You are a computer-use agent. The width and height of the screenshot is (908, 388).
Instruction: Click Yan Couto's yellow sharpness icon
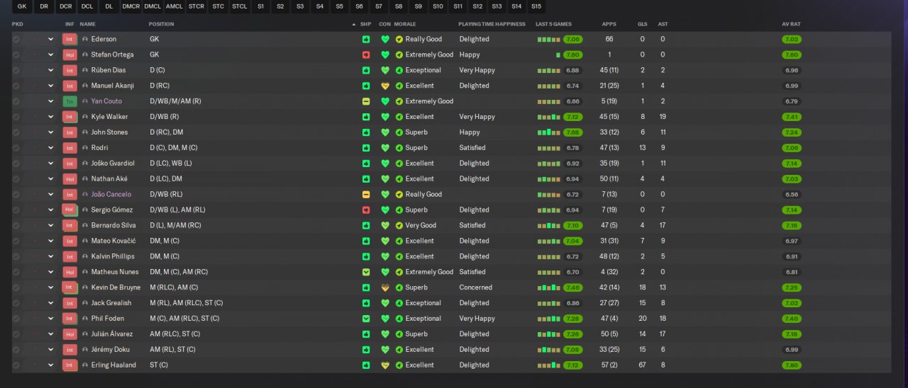[x=366, y=101]
